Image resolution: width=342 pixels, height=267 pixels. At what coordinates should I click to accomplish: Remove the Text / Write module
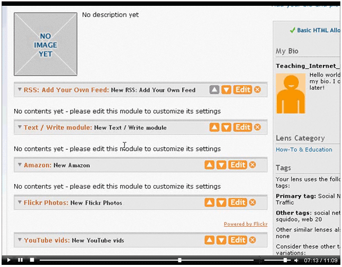pos(258,127)
